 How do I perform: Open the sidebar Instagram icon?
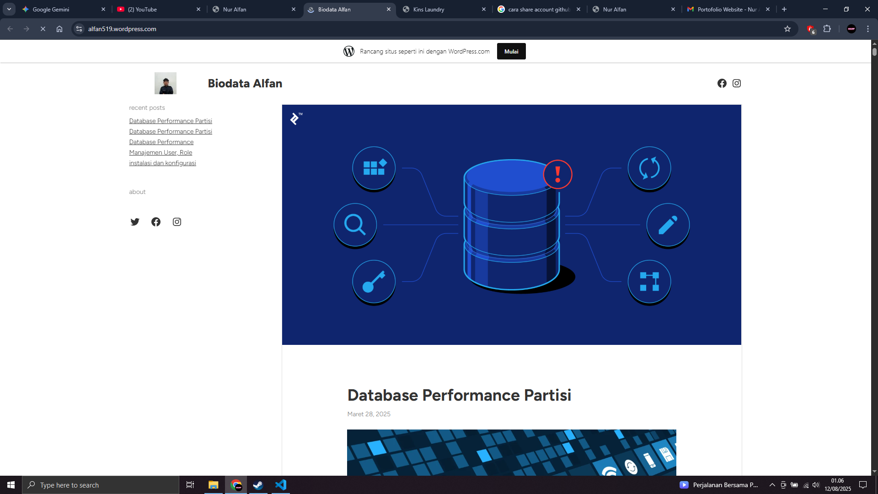177,222
